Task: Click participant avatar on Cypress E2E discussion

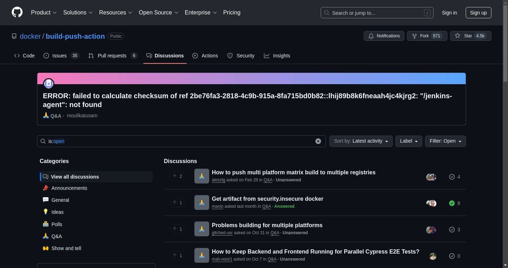Action: (x=433, y=256)
